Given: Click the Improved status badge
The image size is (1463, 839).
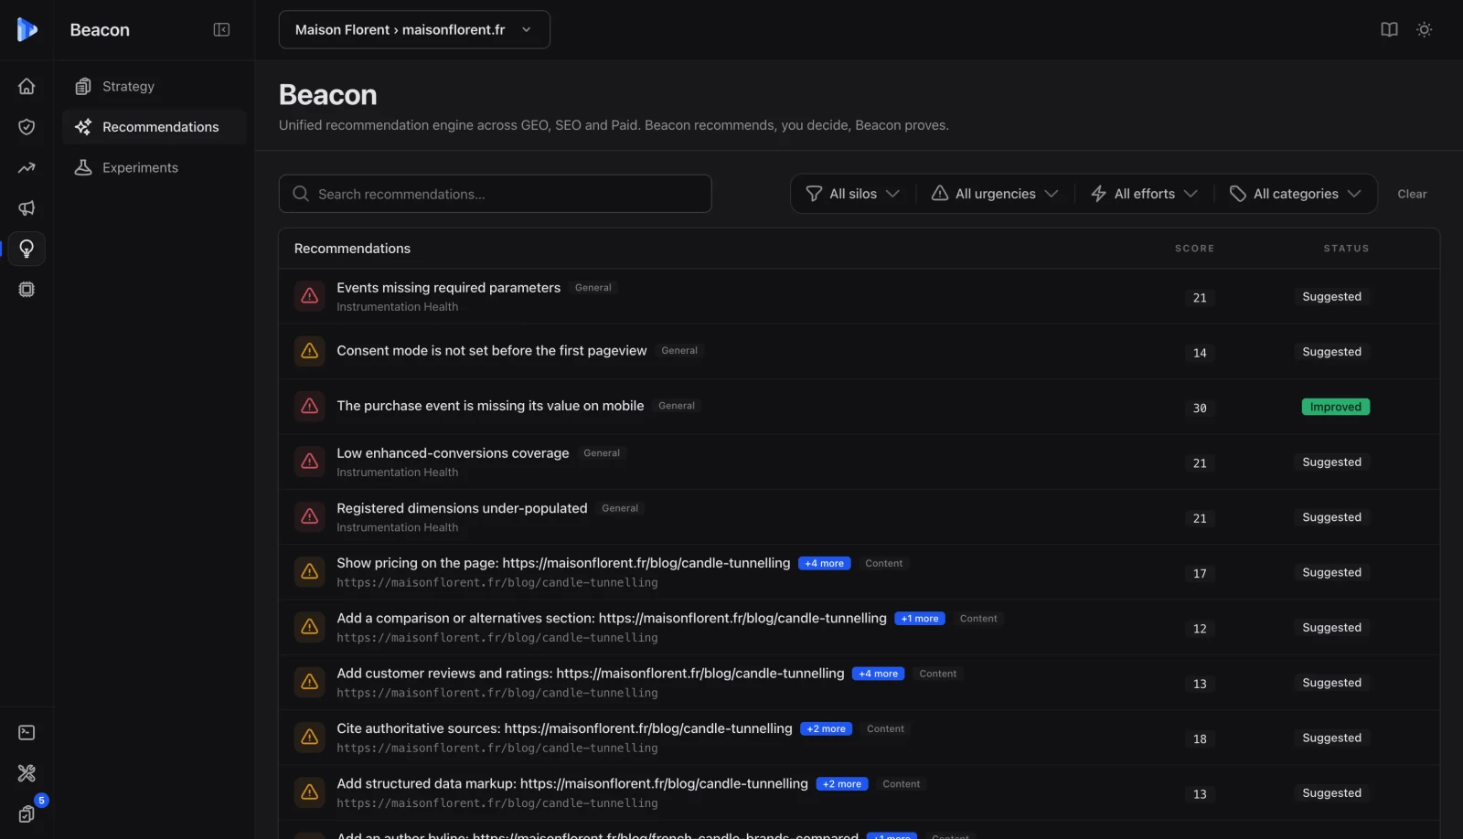Looking at the screenshot, I should [1335, 407].
